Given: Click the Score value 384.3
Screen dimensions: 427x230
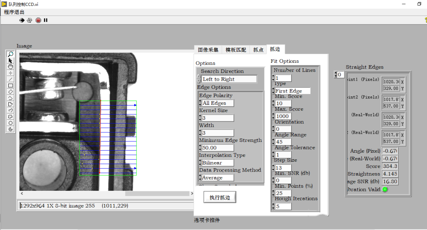Looking at the screenshot, I should point(390,166).
